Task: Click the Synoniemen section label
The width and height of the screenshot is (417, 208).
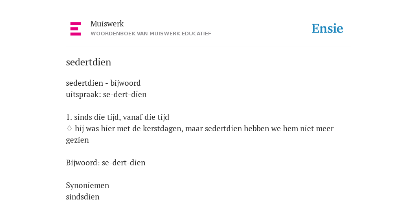Action: click(88, 185)
